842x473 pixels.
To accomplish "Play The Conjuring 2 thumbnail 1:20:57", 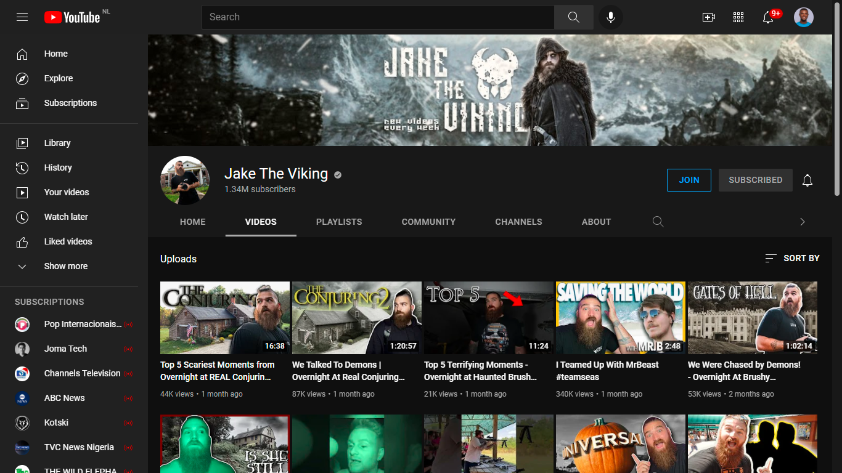I will tap(357, 318).
